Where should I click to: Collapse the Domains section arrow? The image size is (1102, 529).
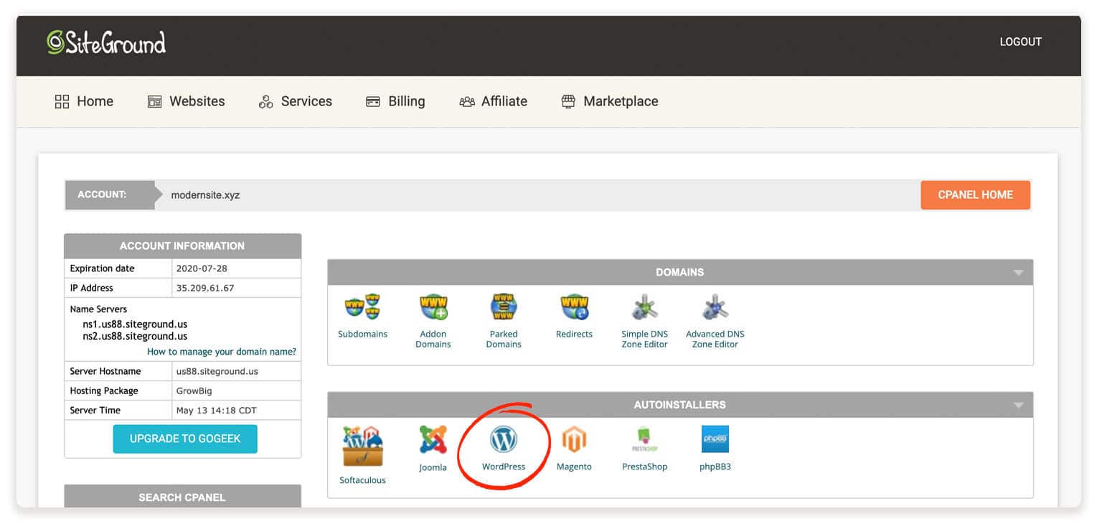[x=1018, y=273]
